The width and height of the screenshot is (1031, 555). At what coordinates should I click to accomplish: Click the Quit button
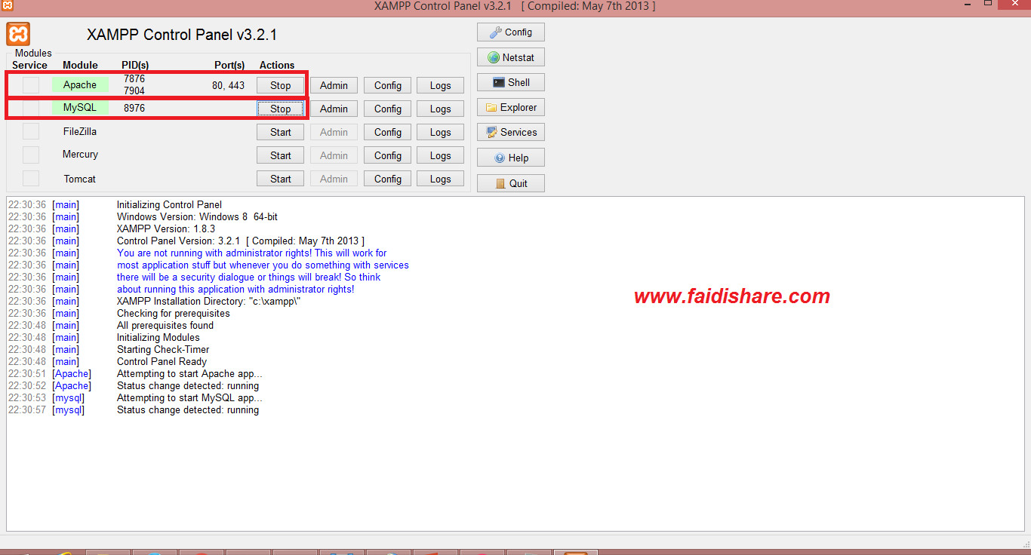[x=511, y=183]
